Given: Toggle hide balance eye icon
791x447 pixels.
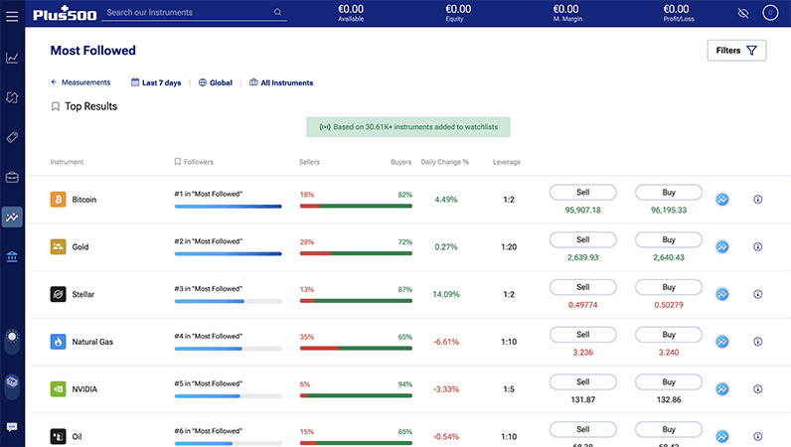Looking at the screenshot, I should 742,13.
